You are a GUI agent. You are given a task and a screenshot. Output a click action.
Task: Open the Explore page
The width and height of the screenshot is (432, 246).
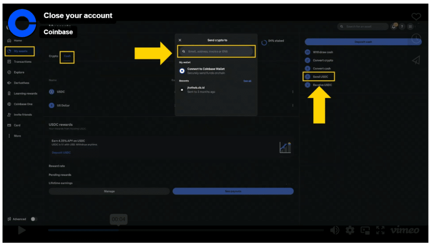pos(16,72)
